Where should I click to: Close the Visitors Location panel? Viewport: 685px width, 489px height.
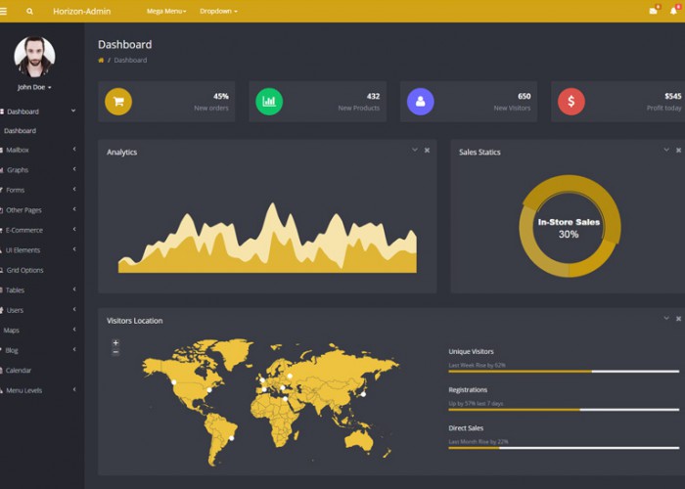(x=678, y=319)
